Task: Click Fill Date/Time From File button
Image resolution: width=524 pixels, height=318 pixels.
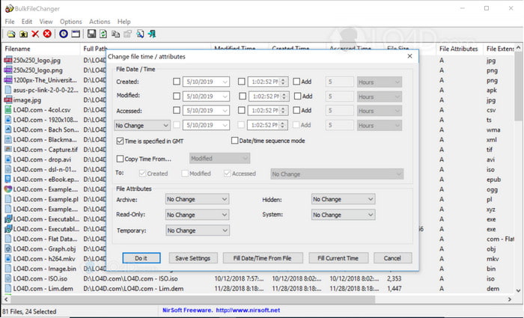Action: pos(263,258)
